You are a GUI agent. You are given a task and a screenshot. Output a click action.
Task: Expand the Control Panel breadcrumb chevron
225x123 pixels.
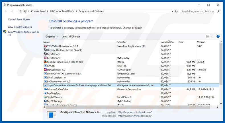pyautogui.click(x=48, y=11)
